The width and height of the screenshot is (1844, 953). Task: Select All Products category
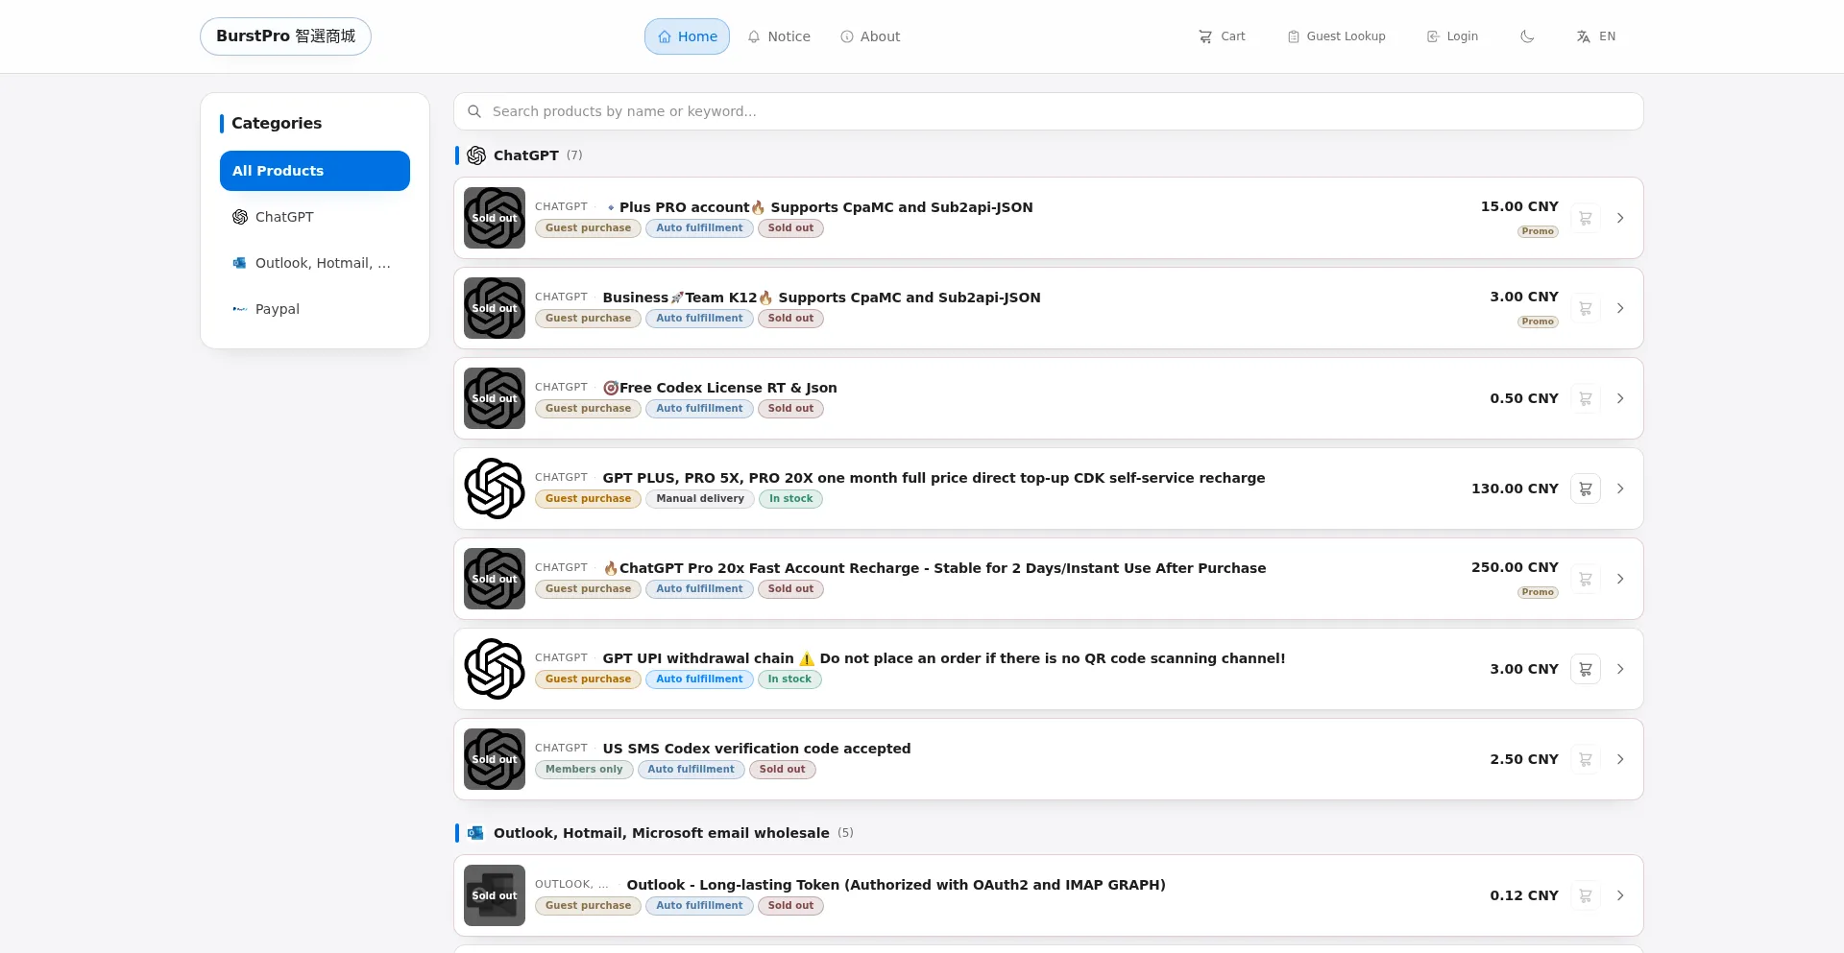(x=315, y=171)
